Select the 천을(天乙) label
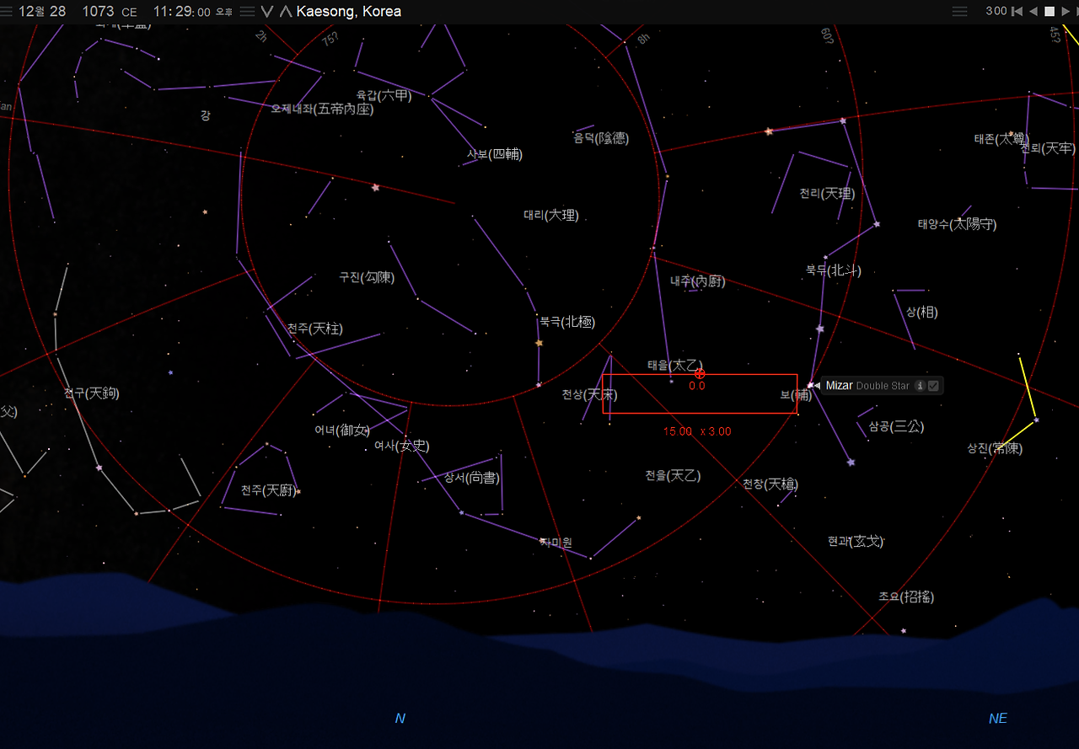The width and height of the screenshot is (1079, 749). pyautogui.click(x=674, y=476)
